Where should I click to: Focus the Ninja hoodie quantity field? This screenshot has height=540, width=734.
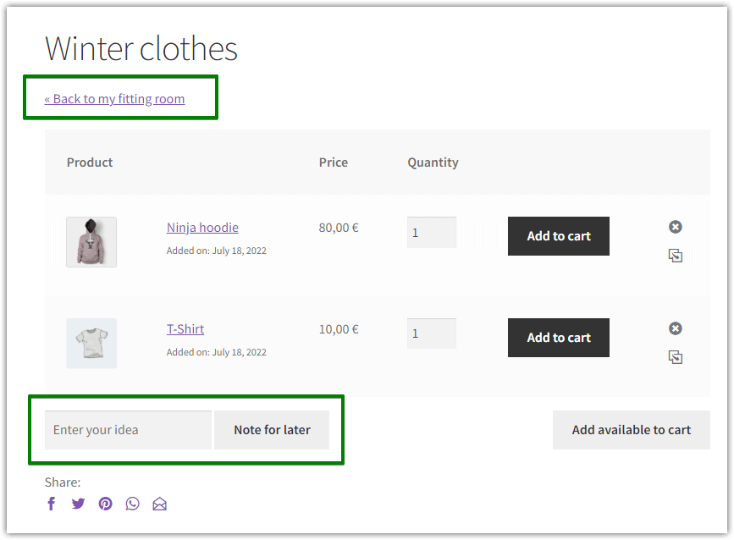432,232
